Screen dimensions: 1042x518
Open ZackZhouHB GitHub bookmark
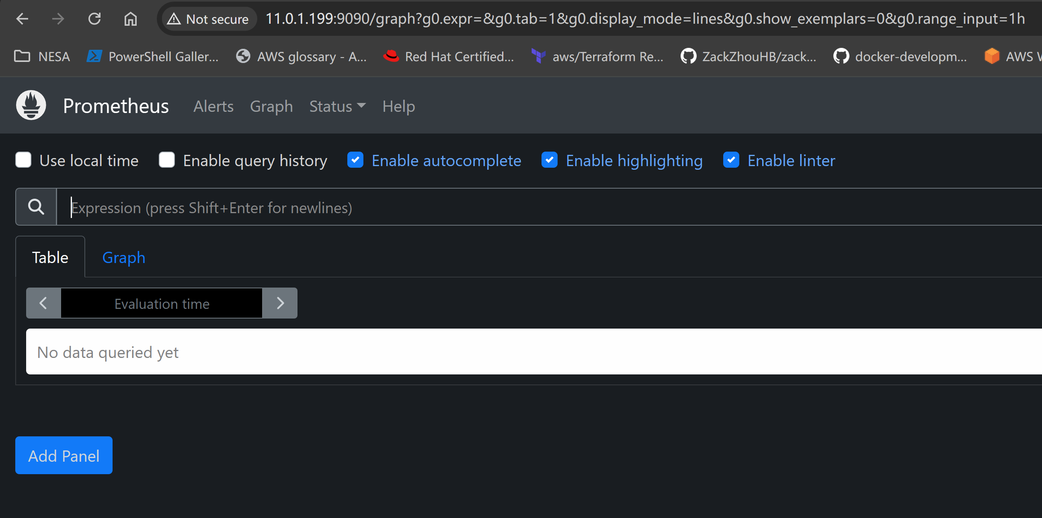(x=748, y=56)
